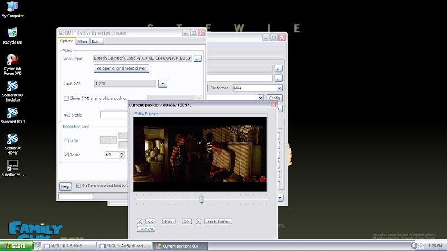Switch to Current position taskbar item
This screenshot has height=251, width=447.
pos(180,246)
